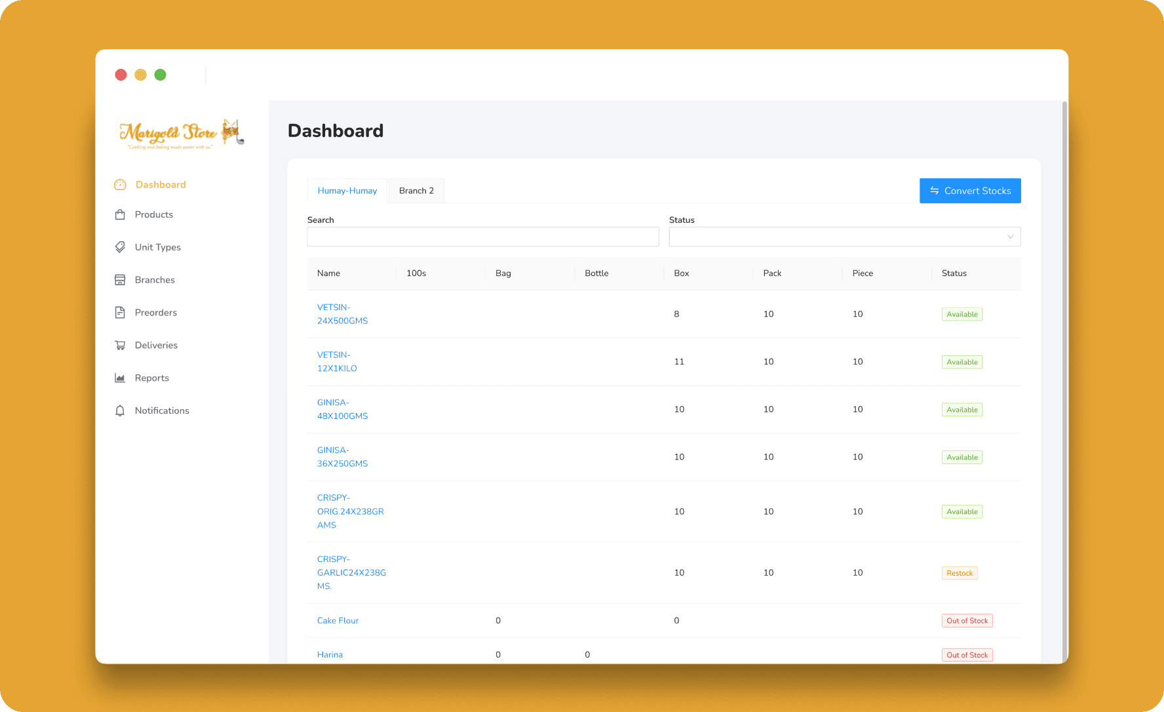
Task: Click the Marigold Store logo
Action: (x=182, y=134)
